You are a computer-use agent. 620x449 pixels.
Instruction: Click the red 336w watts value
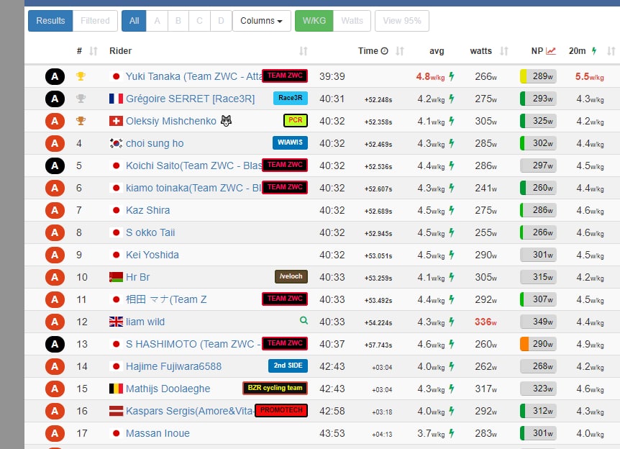tap(485, 322)
